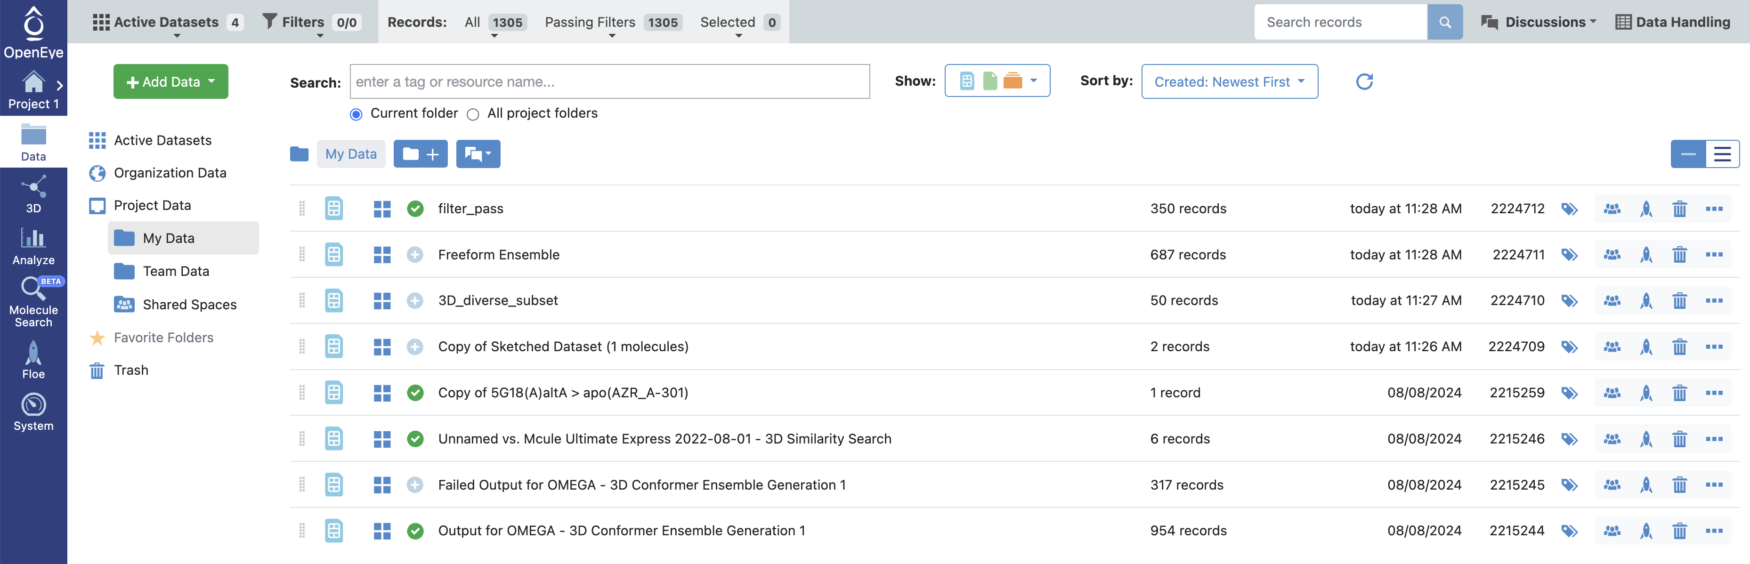This screenshot has width=1750, height=564.
Task: Change sort order from Created: Newest First
Action: [1229, 81]
